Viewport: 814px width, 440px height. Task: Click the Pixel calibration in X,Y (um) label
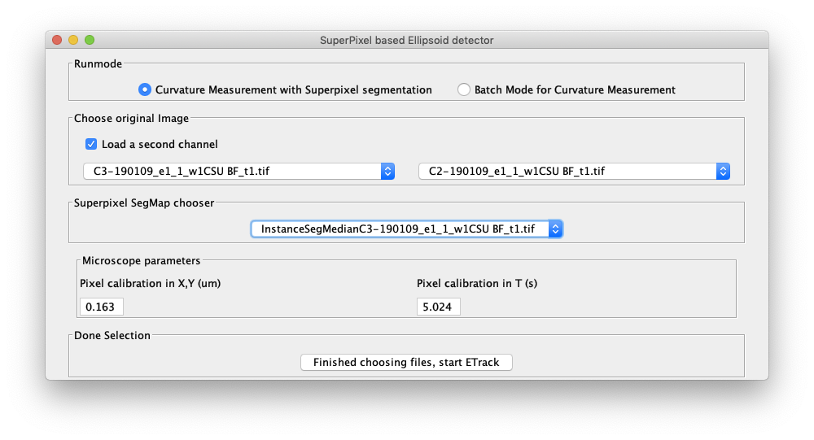(x=150, y=283)
